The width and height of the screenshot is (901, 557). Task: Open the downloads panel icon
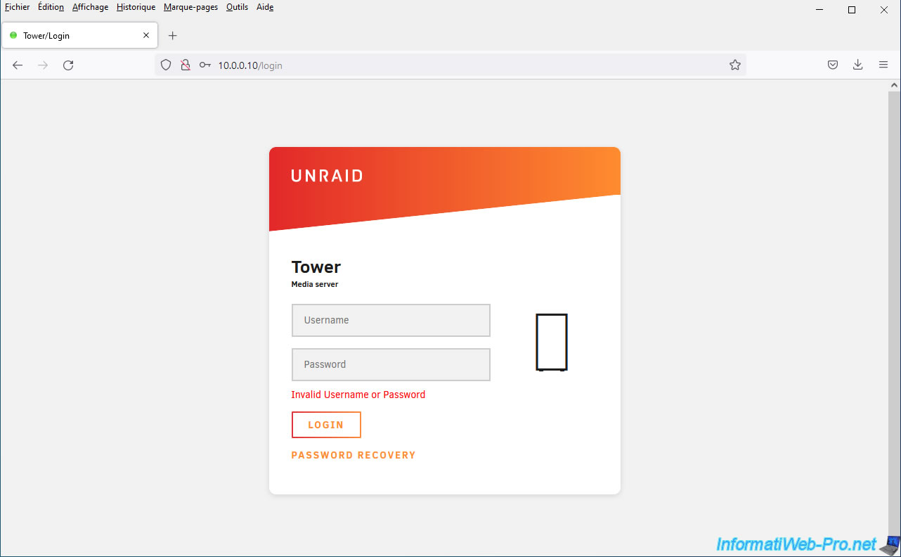tap(857, 65)
